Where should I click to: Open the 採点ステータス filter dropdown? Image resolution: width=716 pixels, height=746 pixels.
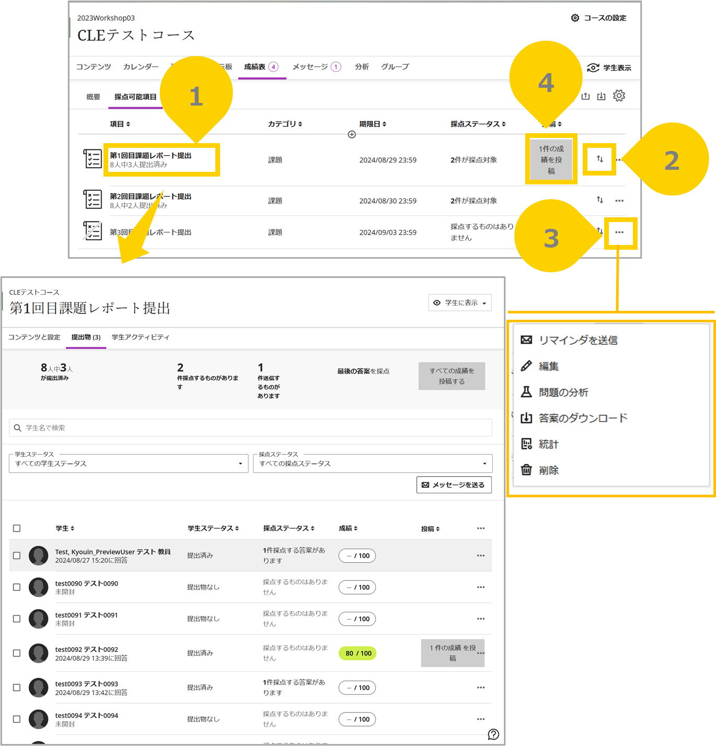click(x=373, y=463)
